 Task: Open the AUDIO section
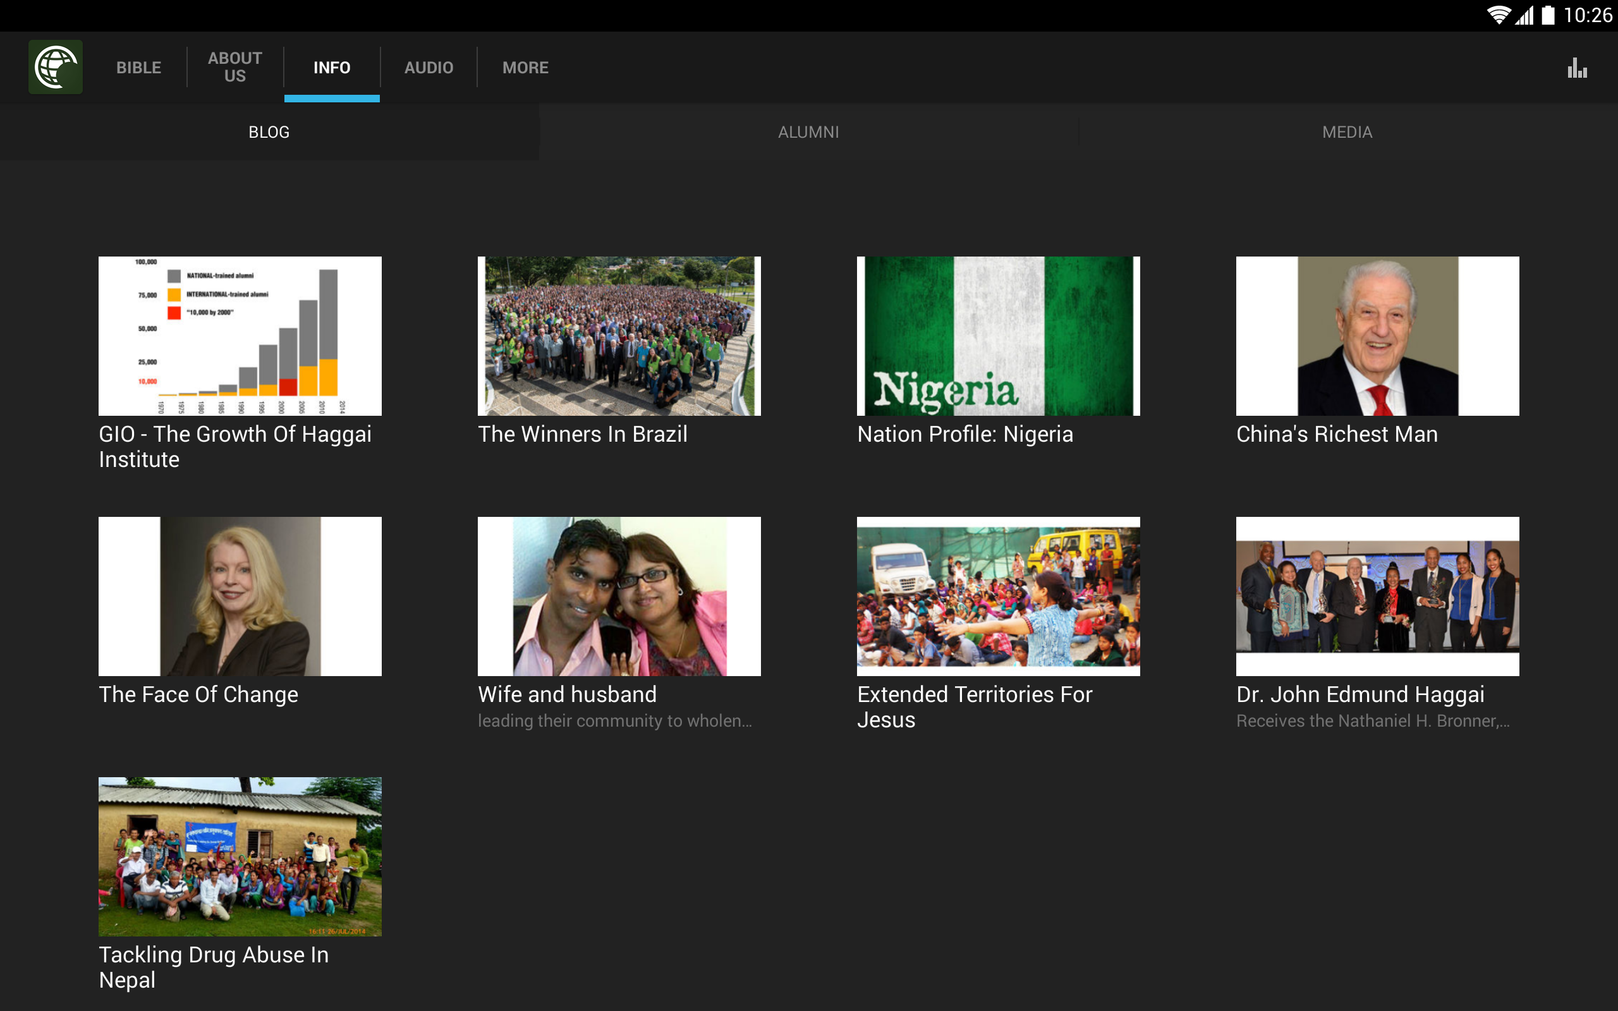click(428, 67)
